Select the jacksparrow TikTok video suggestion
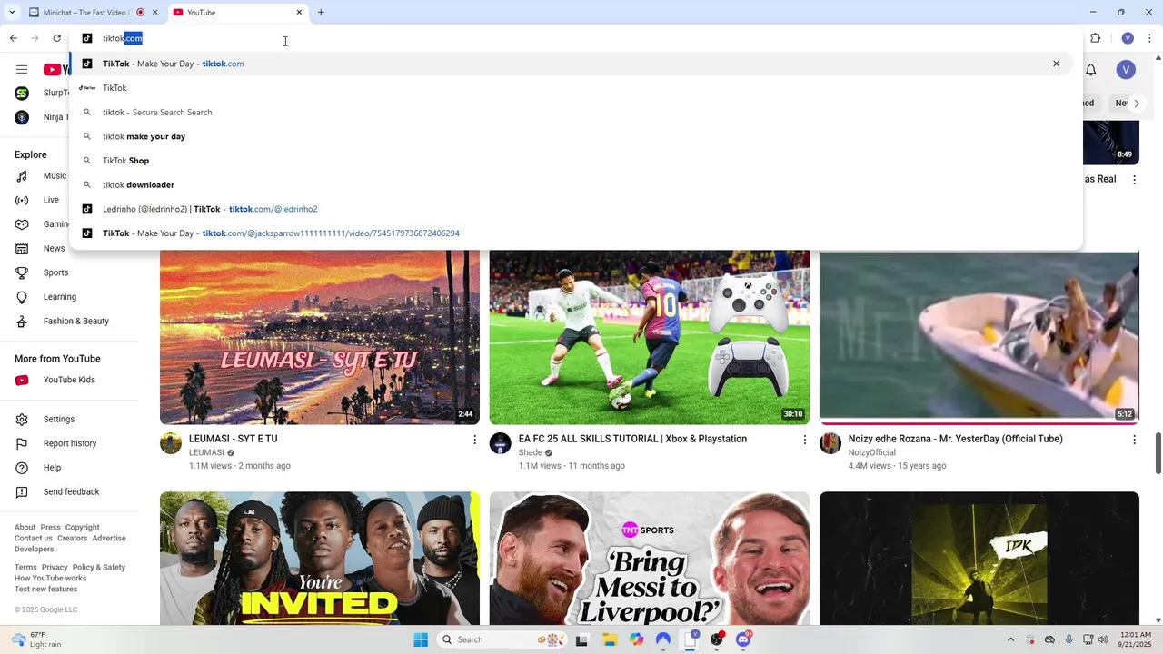Viewport: 1163px width, 654px height. pyautogui.click(x=572, y=233)
